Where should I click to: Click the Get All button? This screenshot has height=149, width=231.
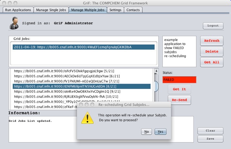(212, 62)
